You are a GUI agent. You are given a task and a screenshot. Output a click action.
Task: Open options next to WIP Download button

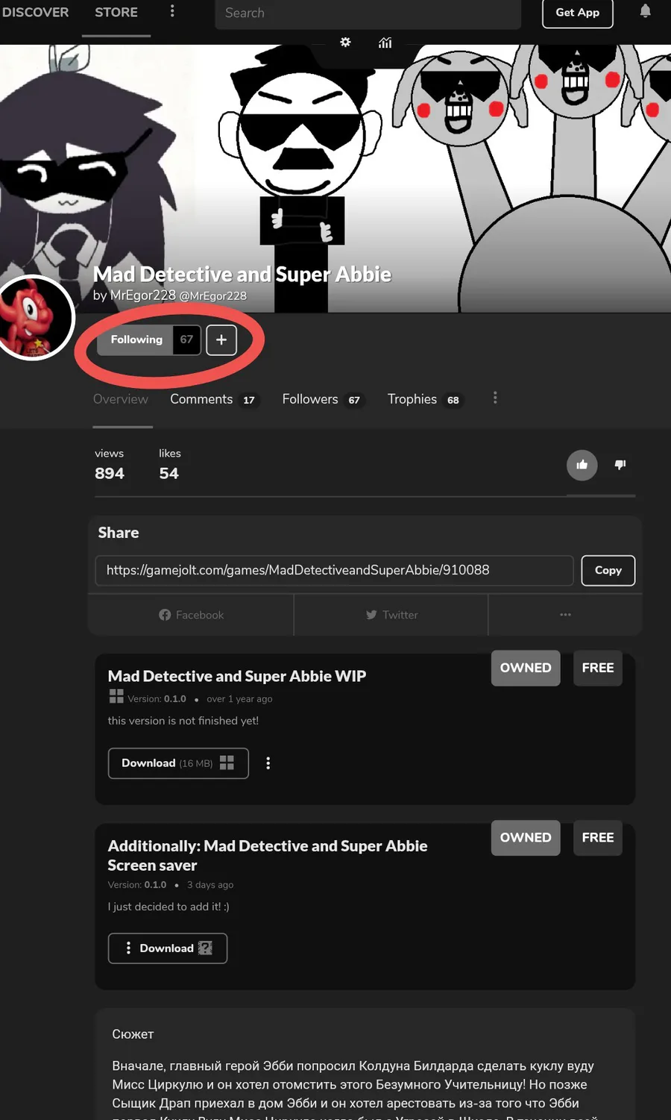[x=268, y=763]
